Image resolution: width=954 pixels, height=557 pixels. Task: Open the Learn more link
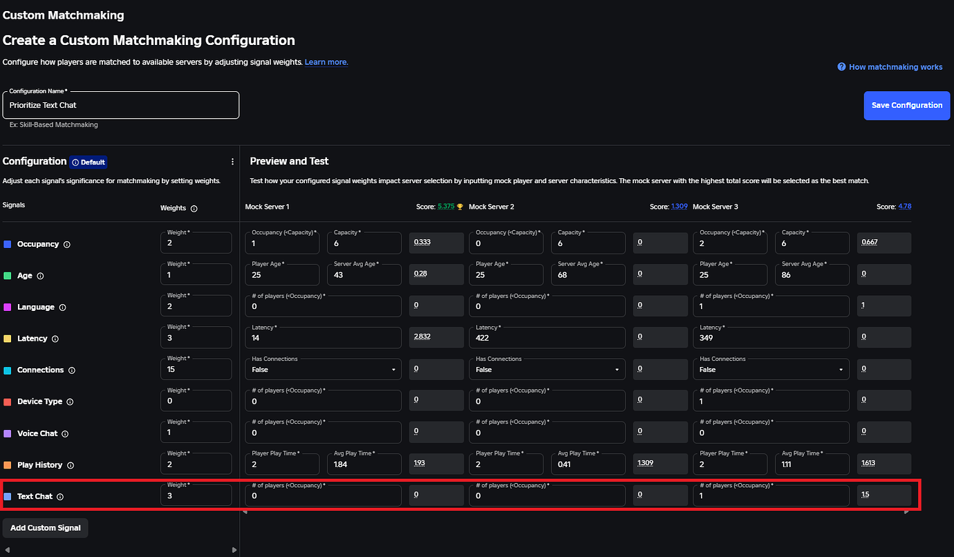click(326, 62)
